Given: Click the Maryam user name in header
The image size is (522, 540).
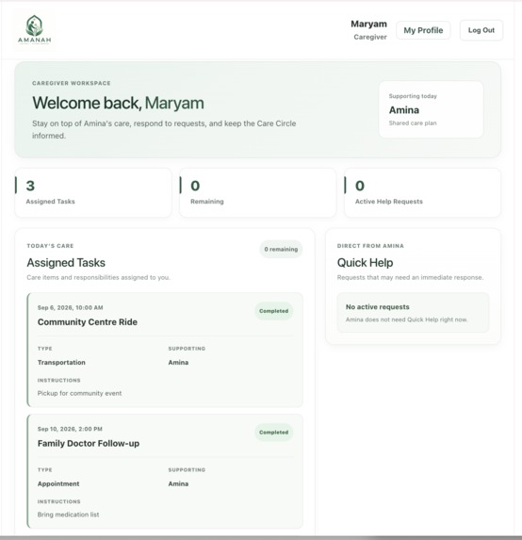Looking at the screenshot, I should [368, 24].
